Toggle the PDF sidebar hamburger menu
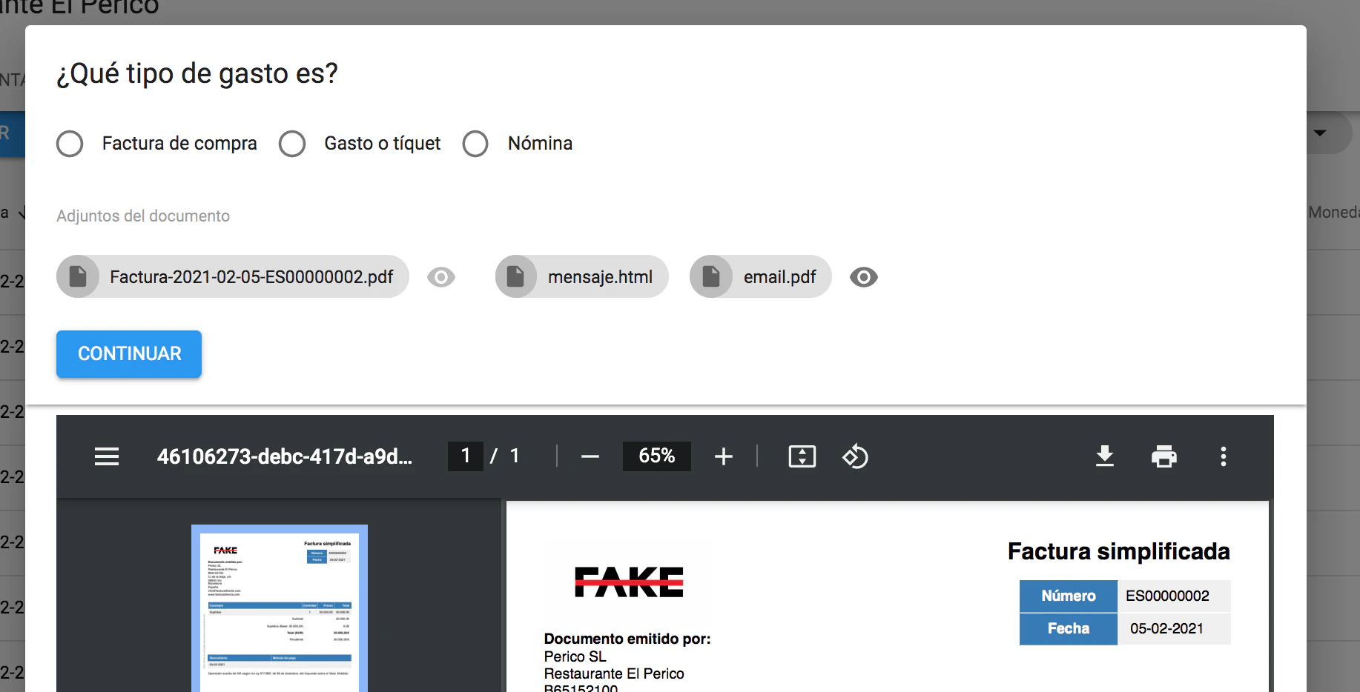 point(107,456)
